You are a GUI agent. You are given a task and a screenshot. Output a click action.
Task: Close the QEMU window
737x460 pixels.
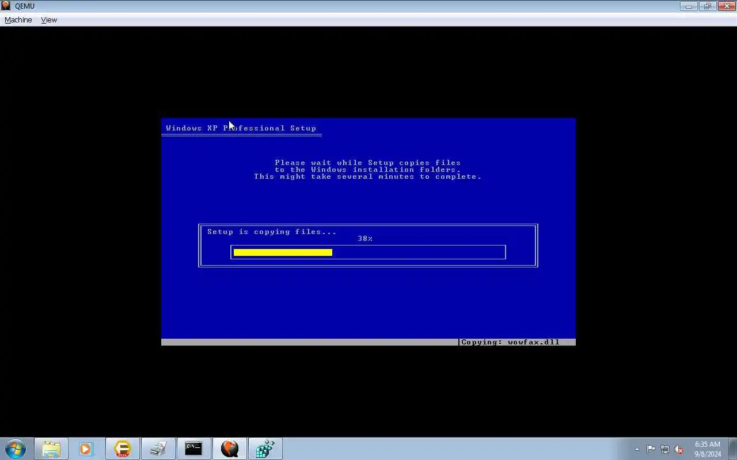(x=726, y=6)
